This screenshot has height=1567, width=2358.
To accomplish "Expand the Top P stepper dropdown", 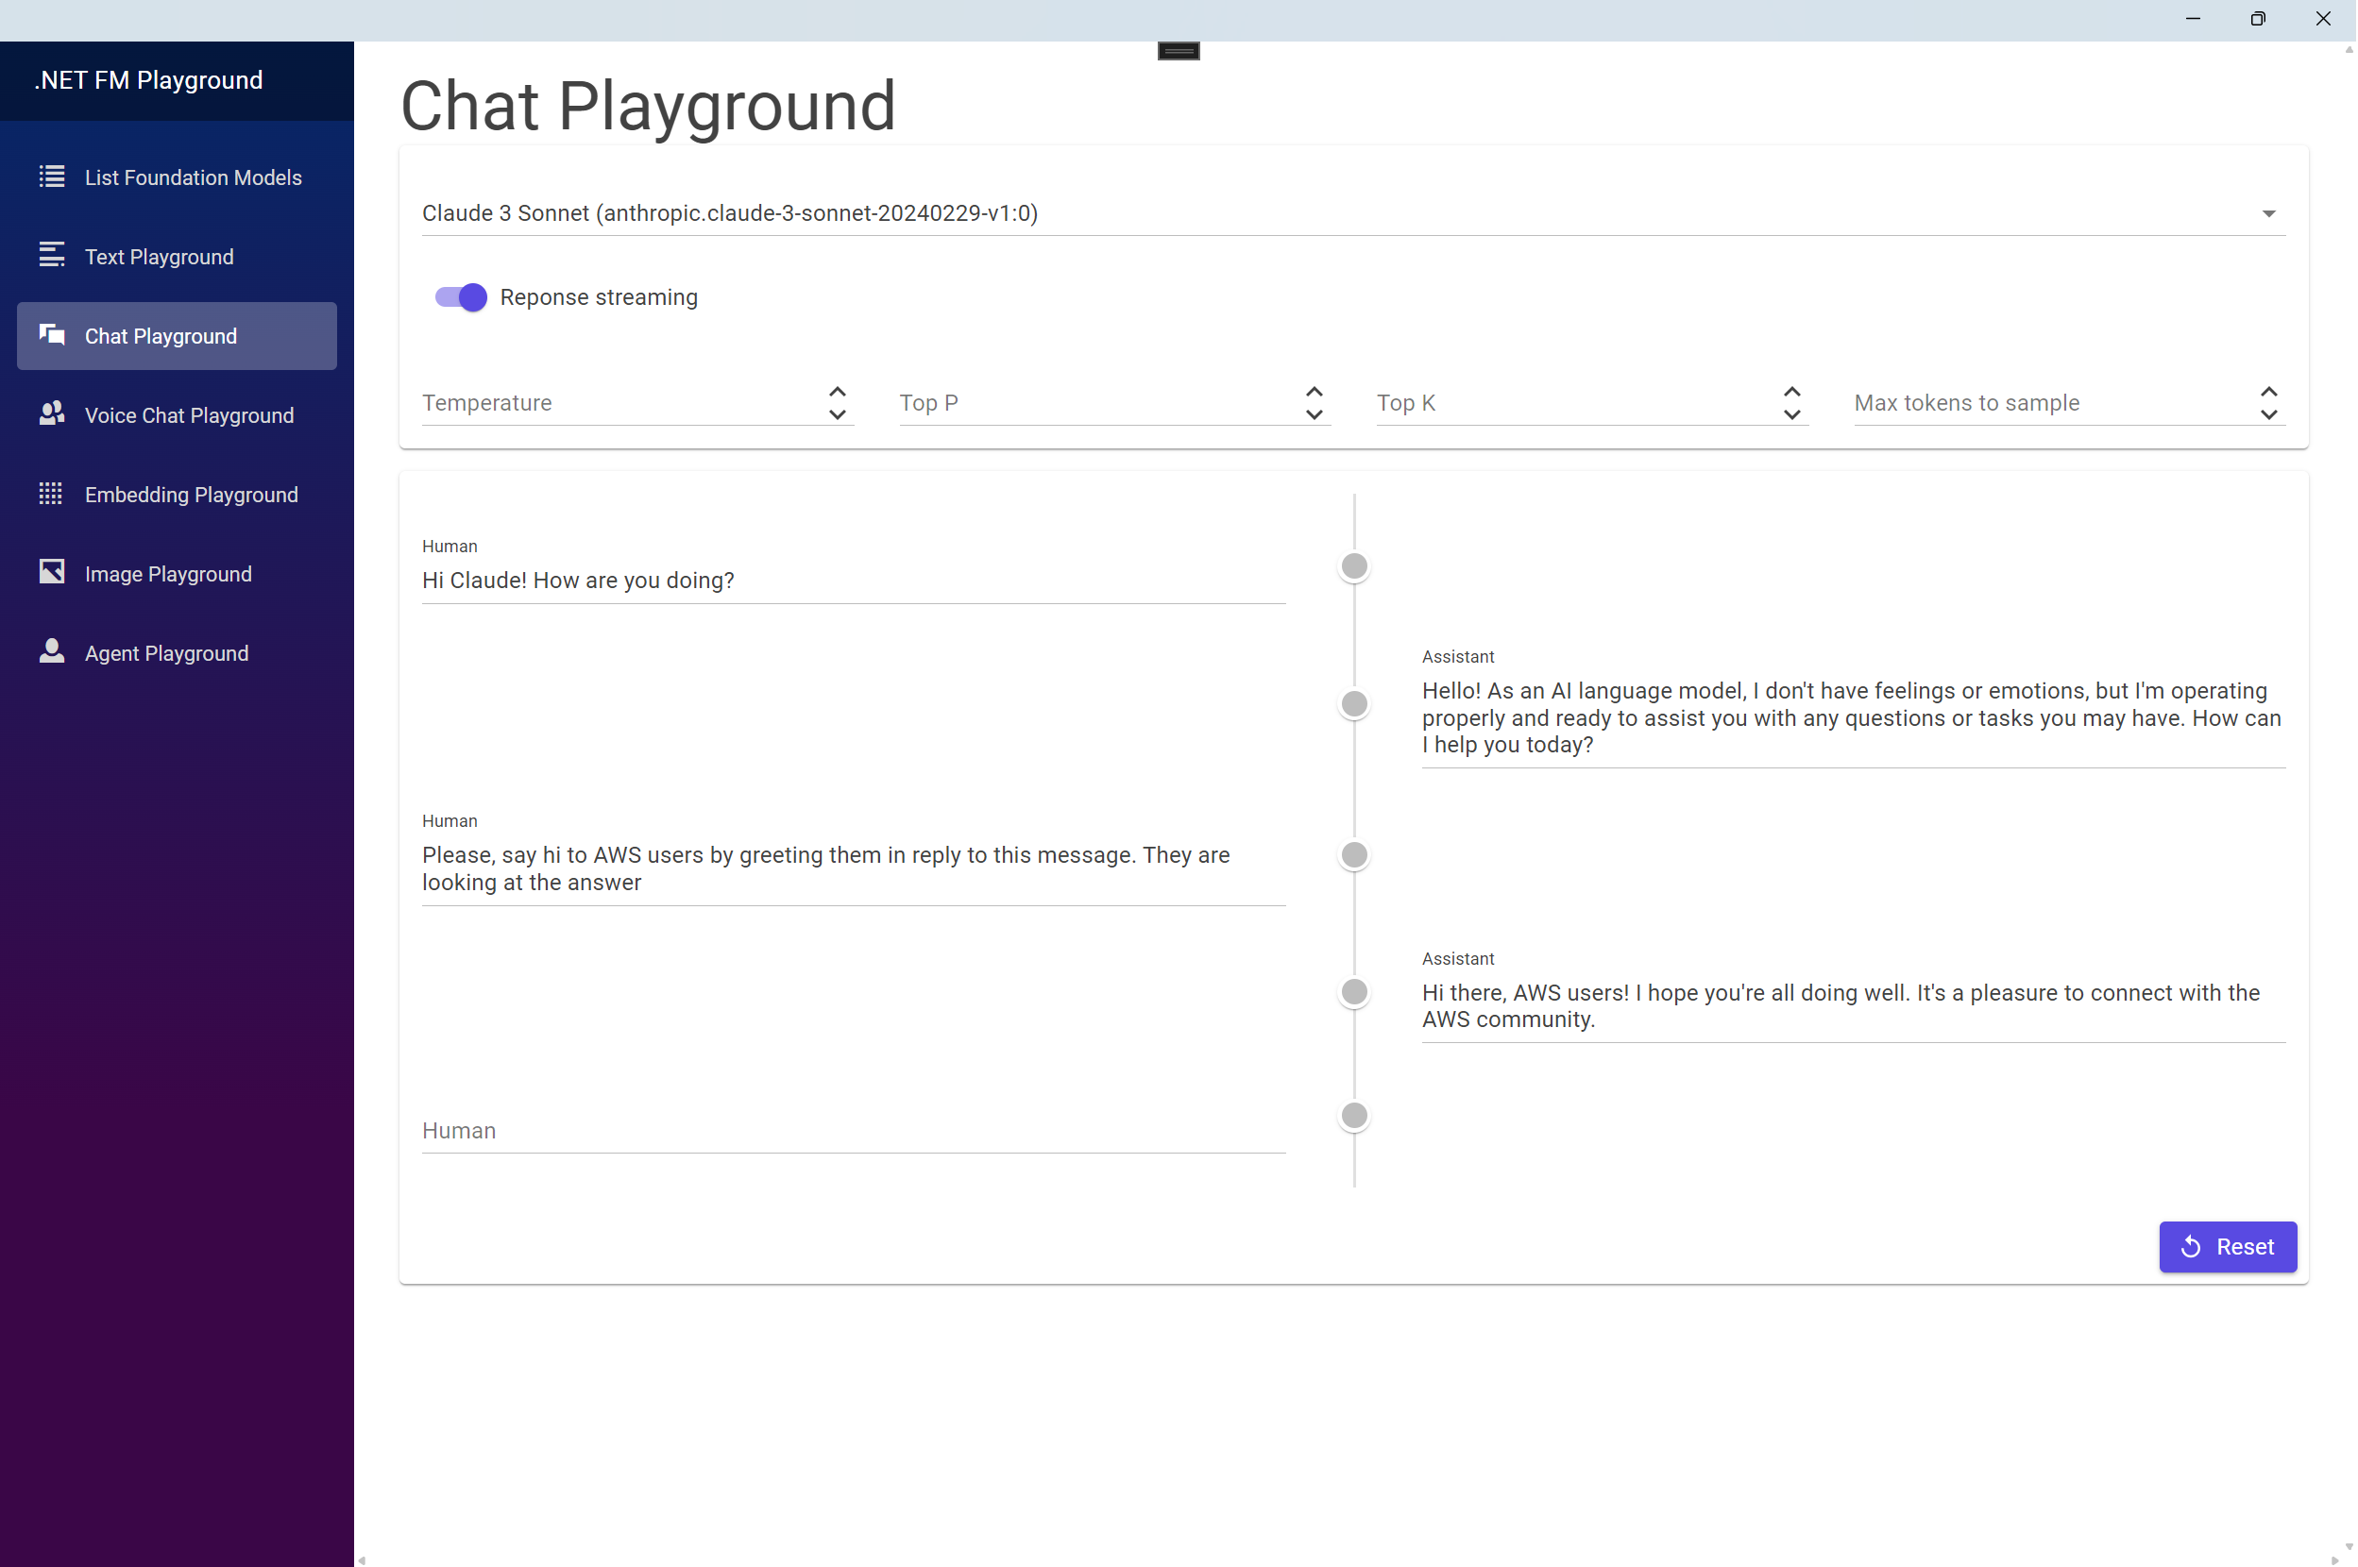I will (x=1314, y=413).
